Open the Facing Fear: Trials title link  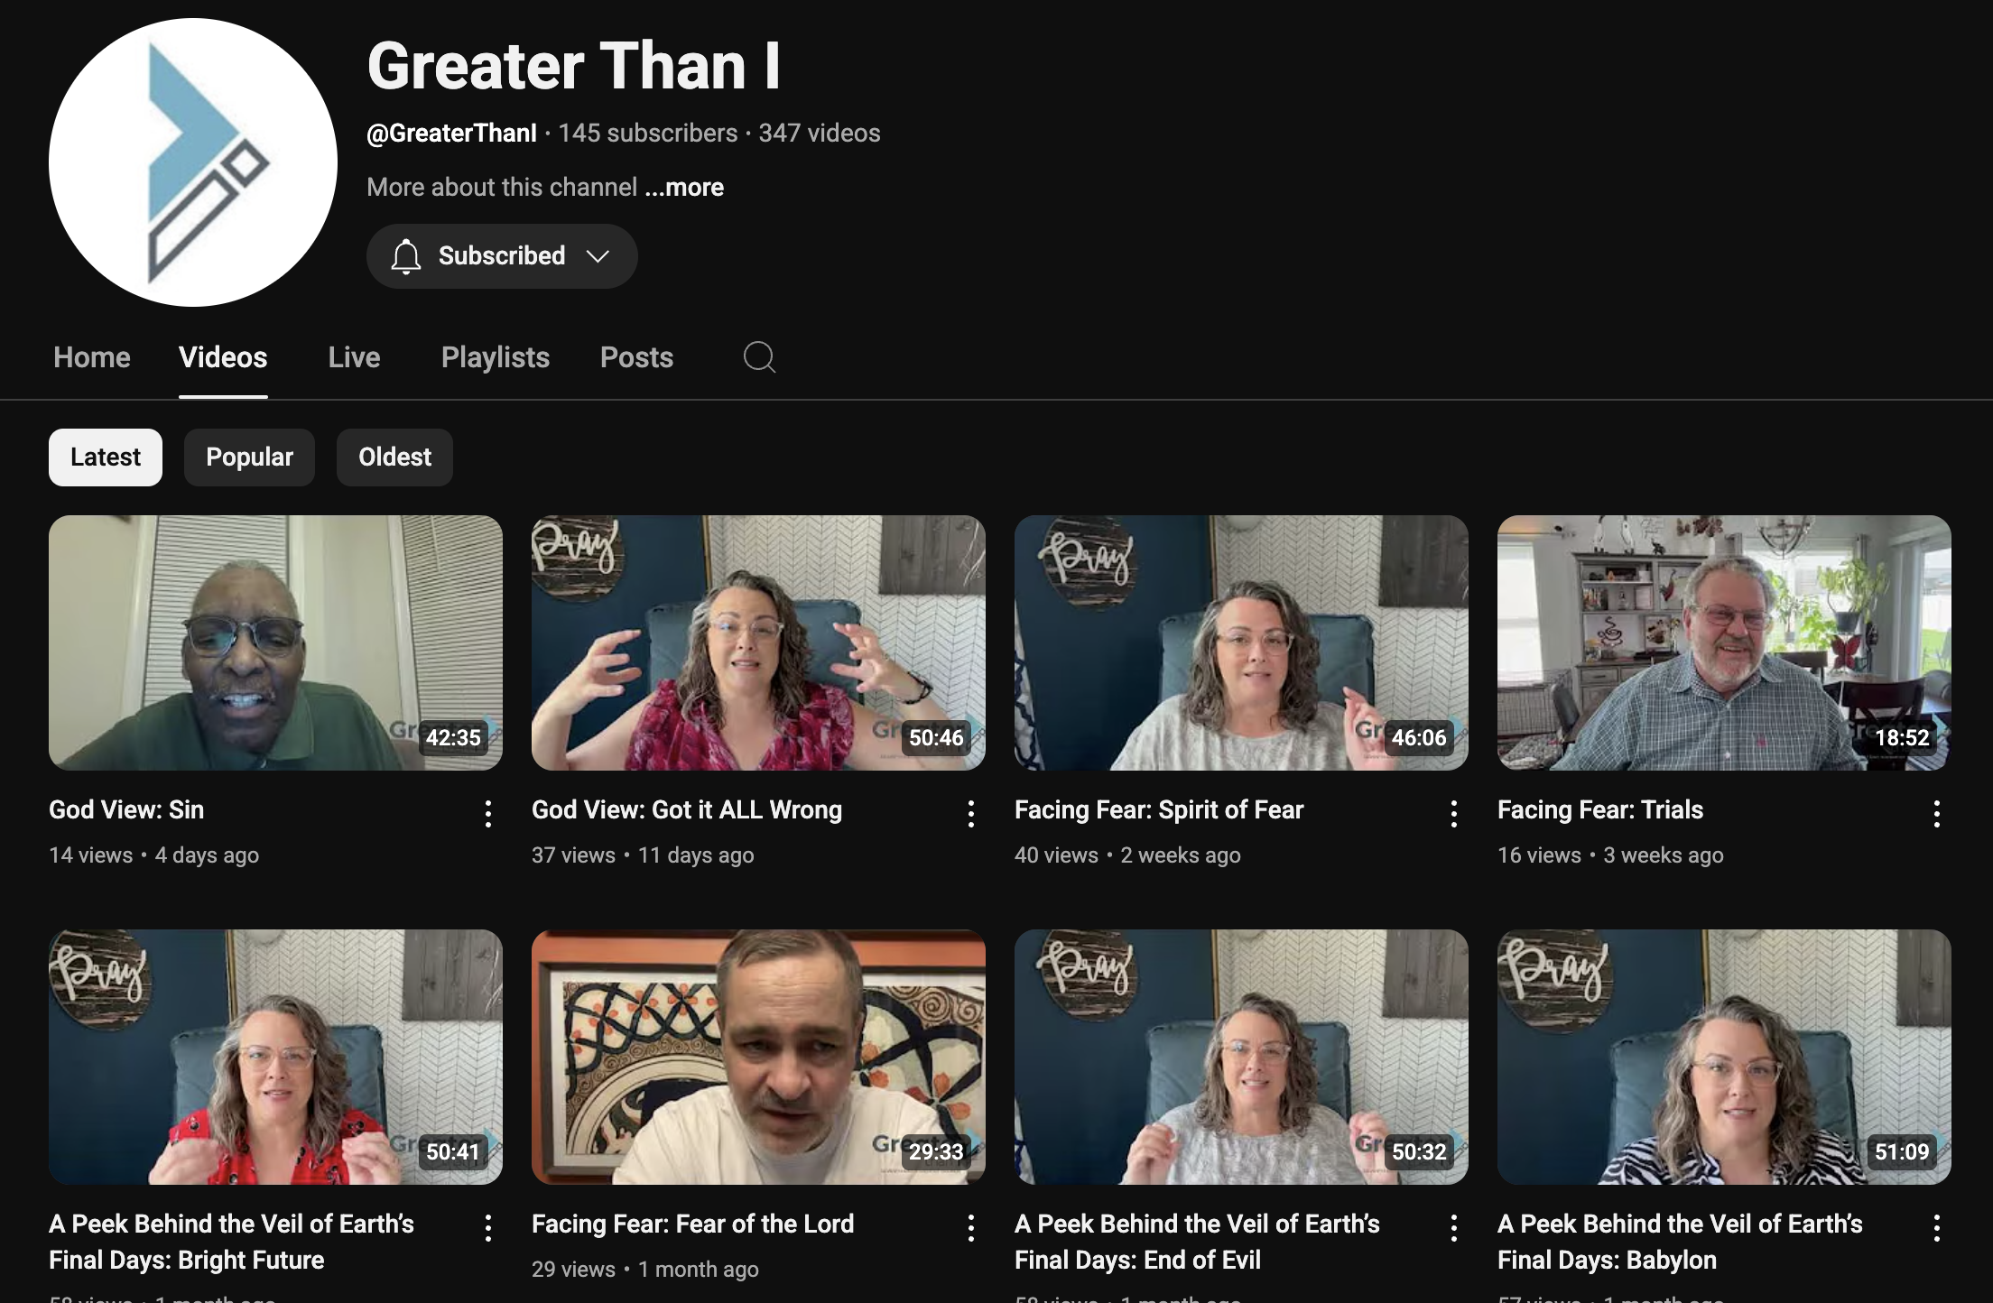coord(1599,810)
